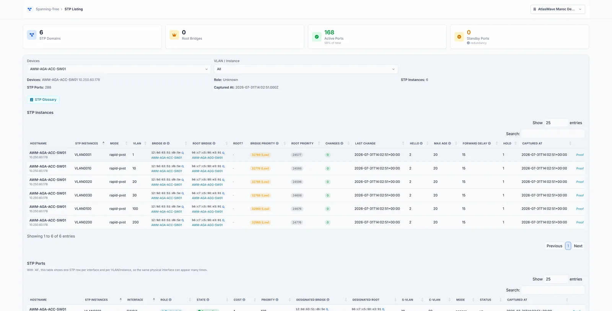This screenshot has width=612, height=311.
Task: Click the Bridge ID search icon in the VLAN0030 row
Action: click(183, 193)
